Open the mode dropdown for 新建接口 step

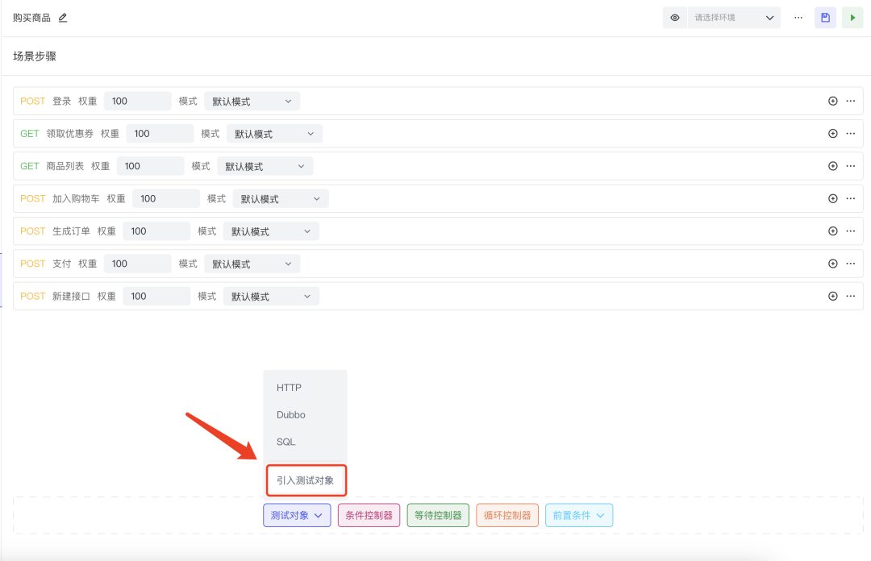pyautogui.click(x=271, y=296)
